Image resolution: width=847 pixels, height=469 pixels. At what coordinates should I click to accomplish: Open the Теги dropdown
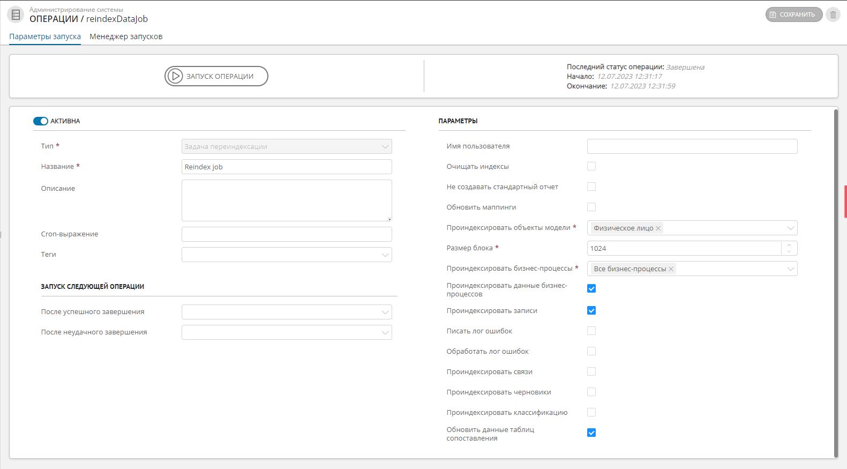(287, 255)
